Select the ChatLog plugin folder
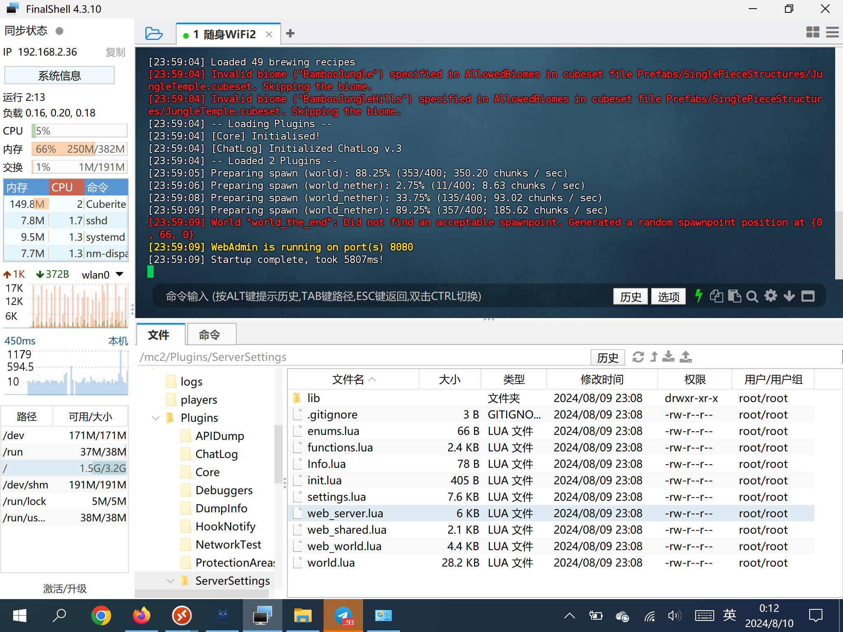843x632 pixels. [216, 454]
